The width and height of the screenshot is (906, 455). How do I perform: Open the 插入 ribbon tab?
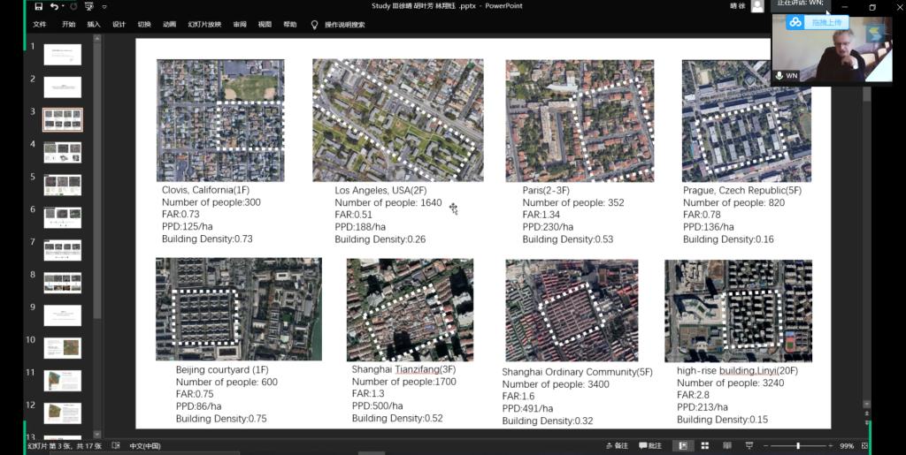pos(94,25)
